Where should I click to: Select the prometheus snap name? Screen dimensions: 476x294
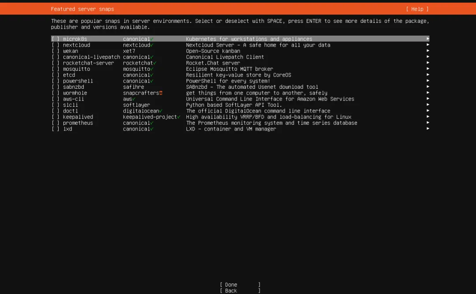78,123
